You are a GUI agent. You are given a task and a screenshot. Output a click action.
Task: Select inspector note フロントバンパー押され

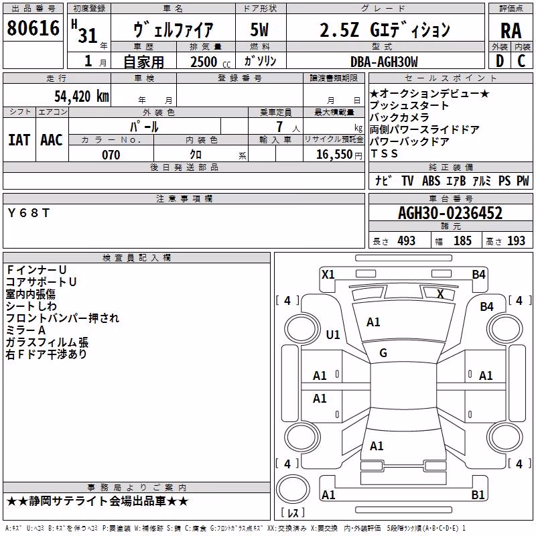[x=62, y=318]
